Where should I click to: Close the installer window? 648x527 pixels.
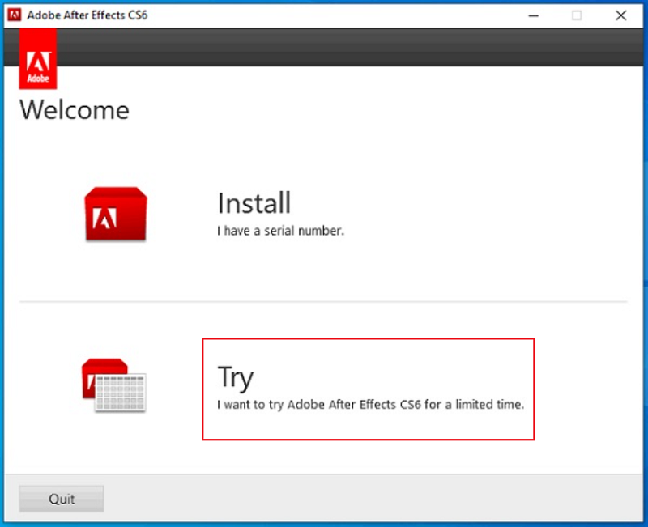click(620, 15)
